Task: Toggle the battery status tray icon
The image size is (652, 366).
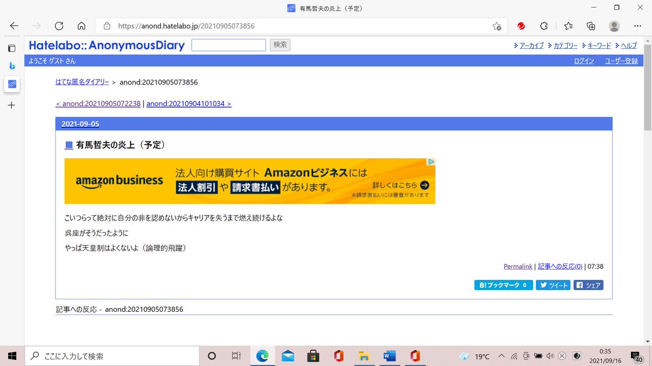Action: coord(538,356)
